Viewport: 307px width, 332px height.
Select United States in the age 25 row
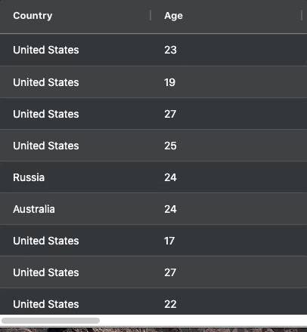point(46,146)
